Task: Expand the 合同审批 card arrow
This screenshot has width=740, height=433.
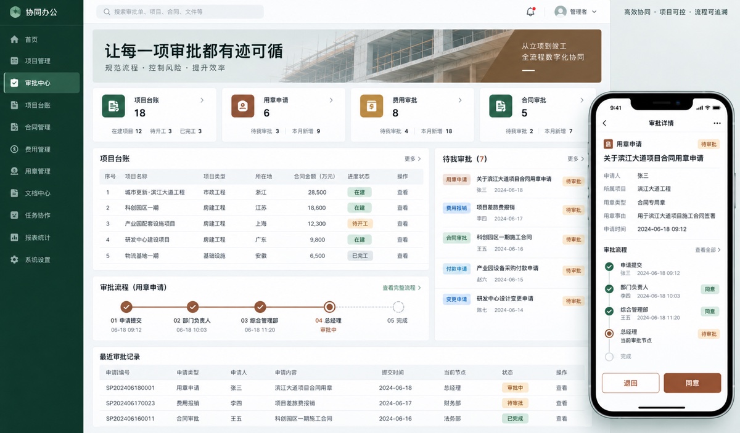Action: click(582, 100)
